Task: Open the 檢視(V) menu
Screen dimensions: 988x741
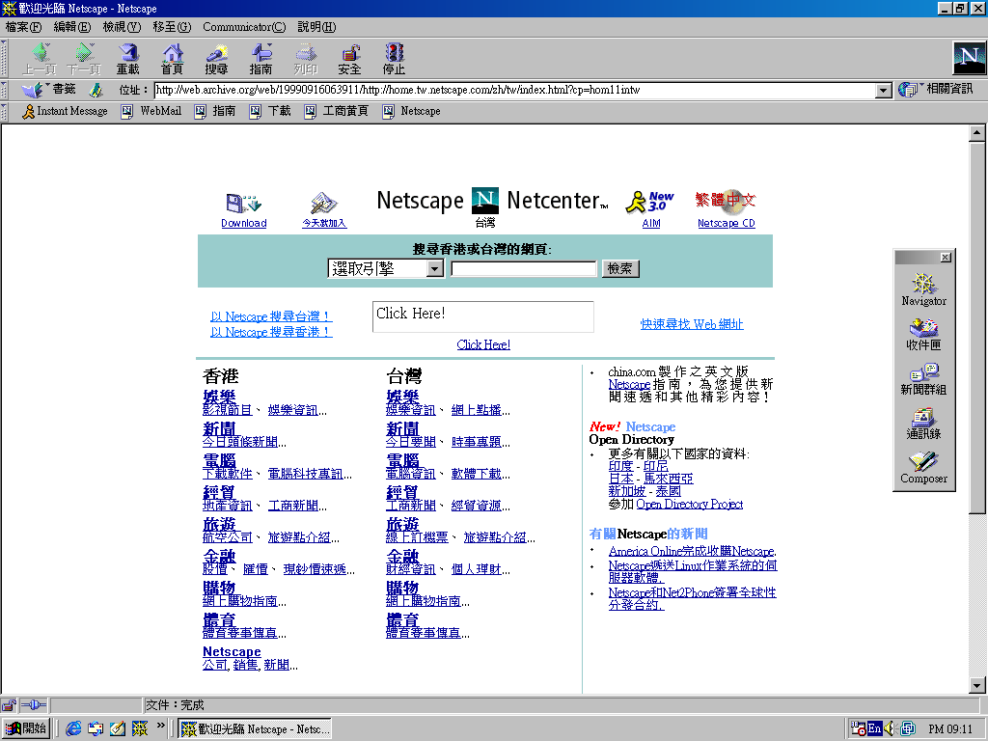Action: tap(123, 27)
